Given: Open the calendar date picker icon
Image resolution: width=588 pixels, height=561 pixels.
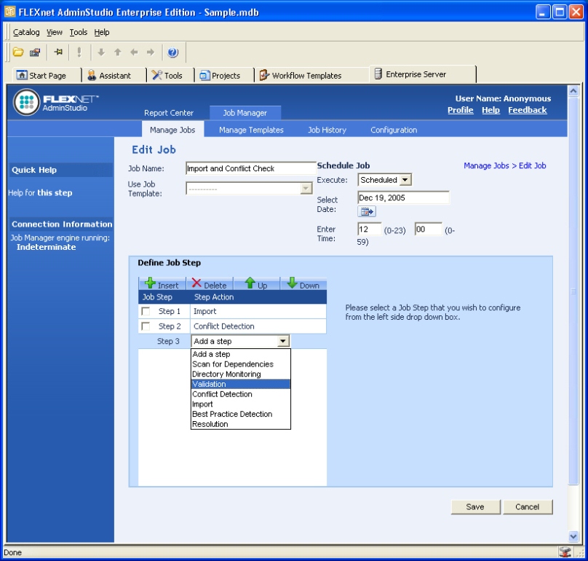Looking at the screenshot, I should pos(367,212).
